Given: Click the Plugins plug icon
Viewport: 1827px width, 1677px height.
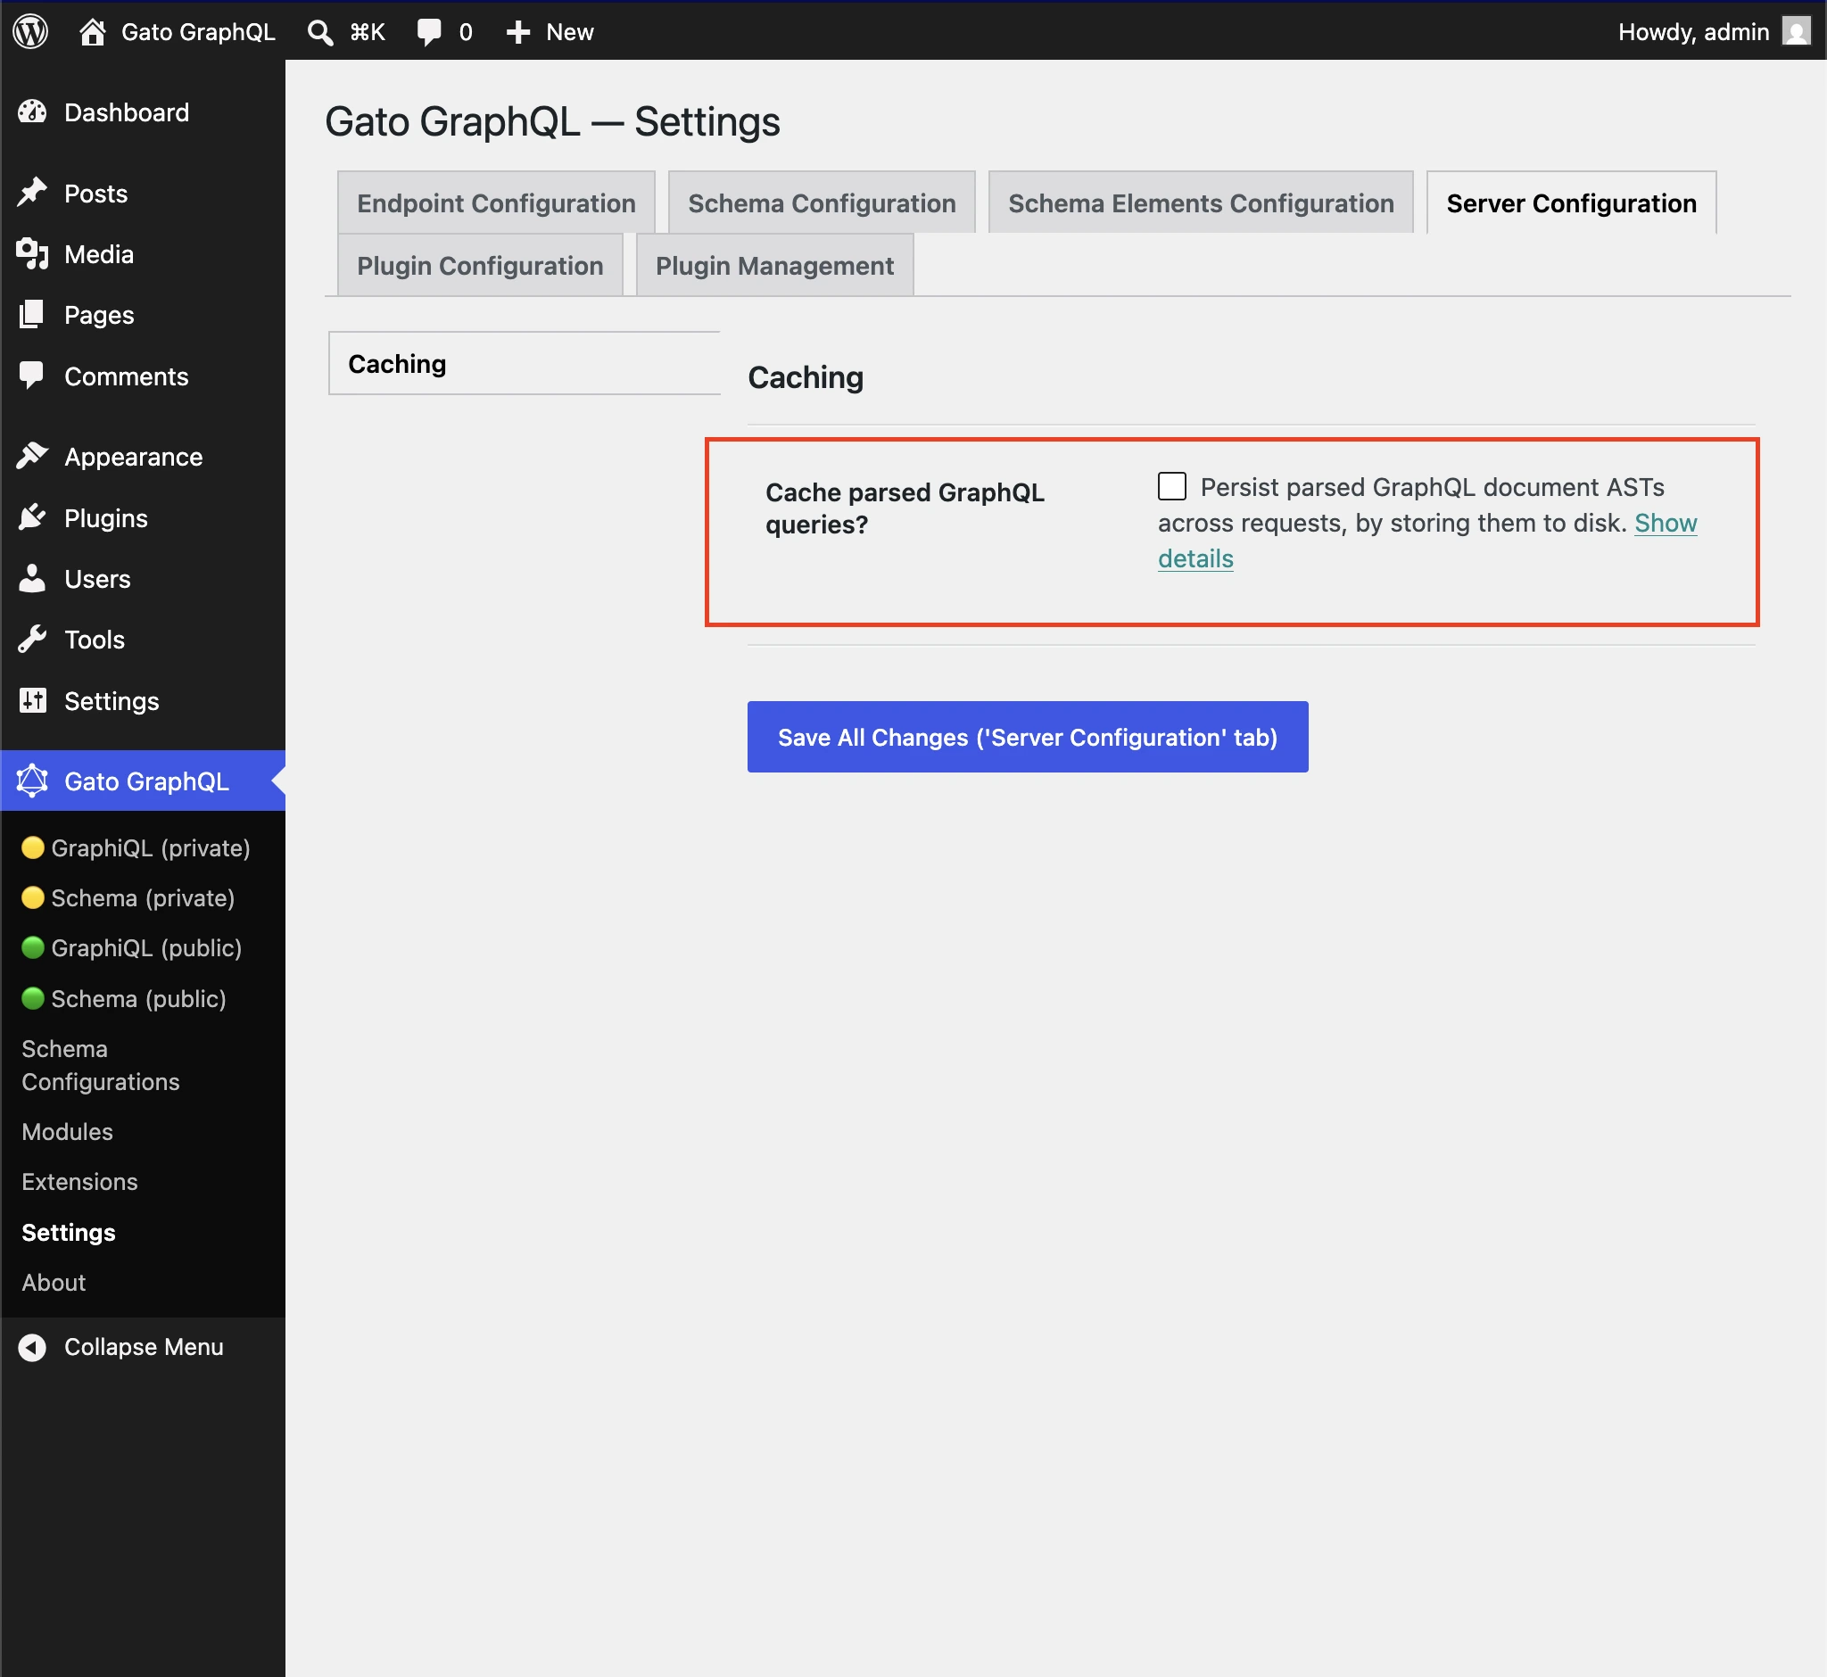Looking at the screenshot, I should click(33, 518).
